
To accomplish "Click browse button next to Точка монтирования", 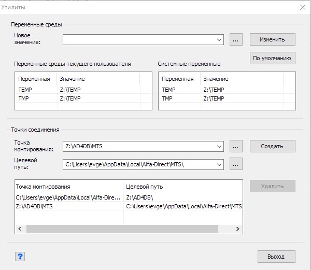I will pyautogui.click(x=236, y=147).
